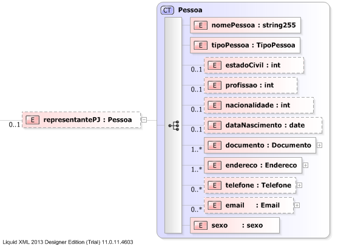Click the E icon of profissao
The height and width of the screenshot is (245, 338).
tap(214, 86)
